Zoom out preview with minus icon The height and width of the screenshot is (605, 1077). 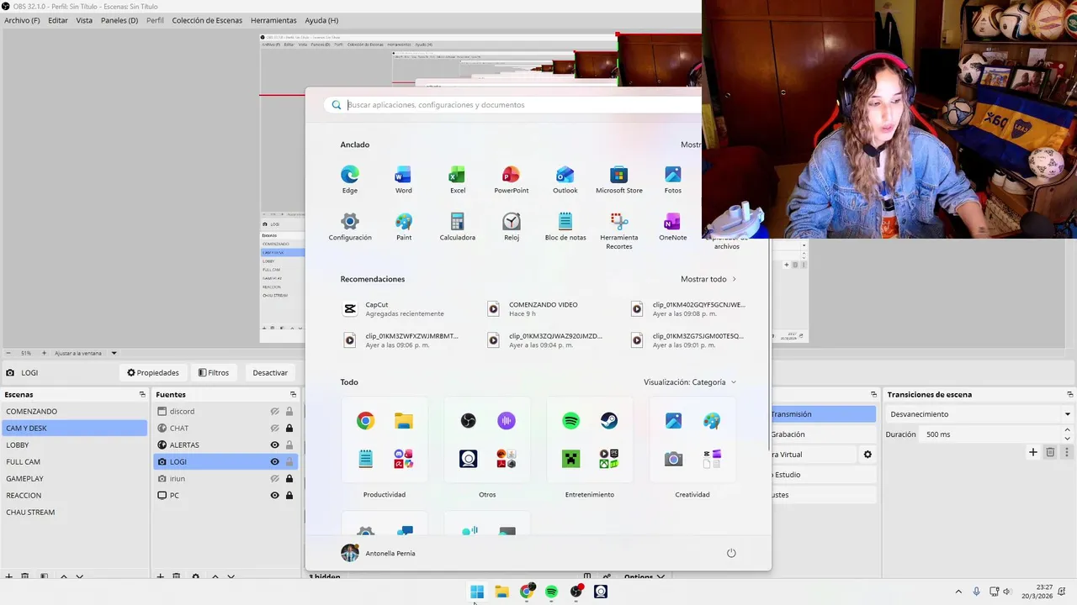[8, 353]
